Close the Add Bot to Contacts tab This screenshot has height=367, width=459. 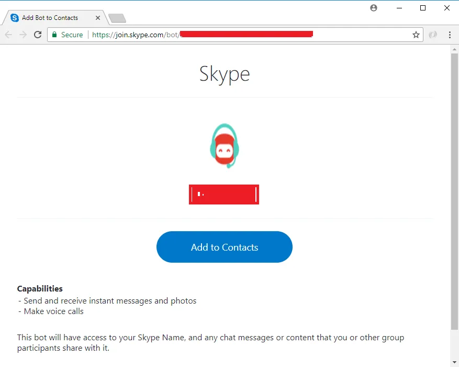pyautogui.click(x=98, y=18)
